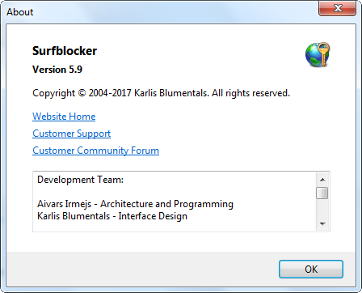Click the Development Team: heading in the credits box

coord(80,180)
